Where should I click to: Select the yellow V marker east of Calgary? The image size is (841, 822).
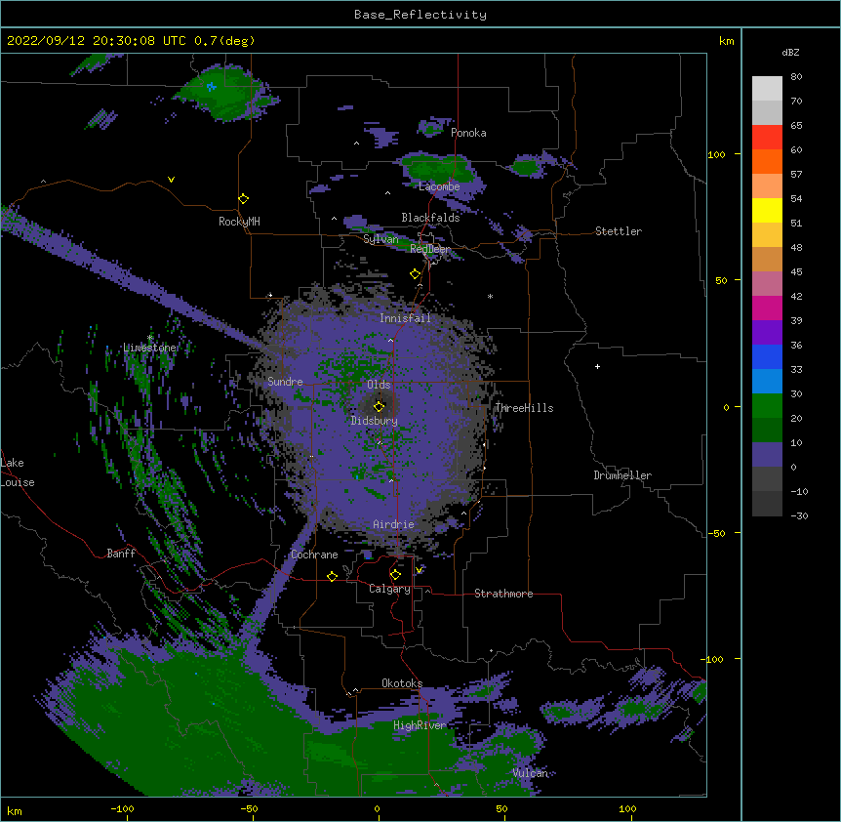tap(419, 570)
